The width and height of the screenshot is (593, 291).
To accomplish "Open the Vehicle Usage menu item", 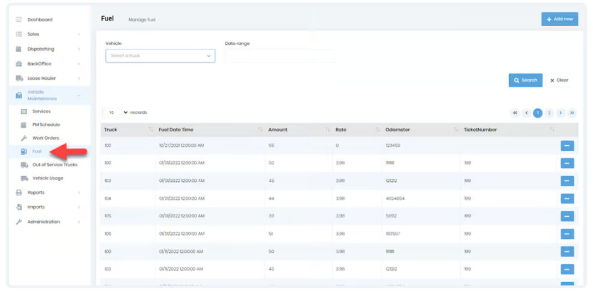I will pyautogui.click(x=48, y=178).
